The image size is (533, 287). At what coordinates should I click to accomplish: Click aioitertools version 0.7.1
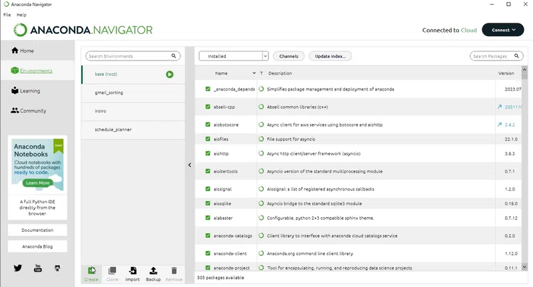[x=510, y=172]
